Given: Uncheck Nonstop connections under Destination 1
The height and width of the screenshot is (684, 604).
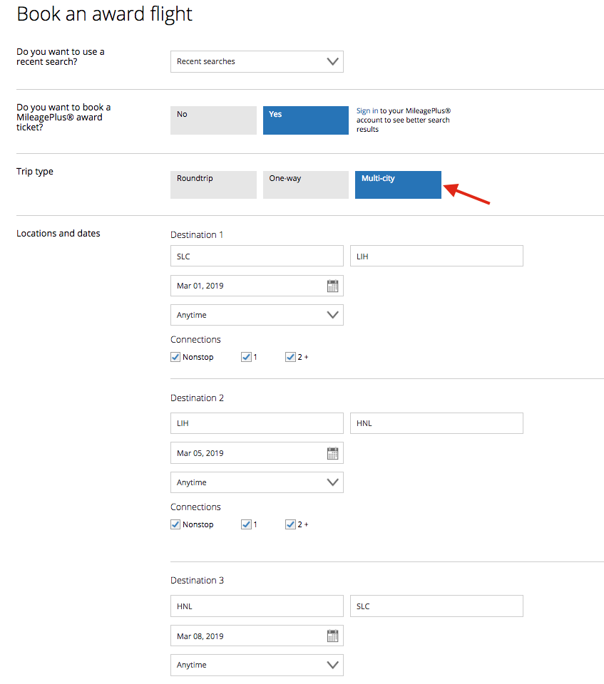Looking at the screenshot, I should (175, 356).
